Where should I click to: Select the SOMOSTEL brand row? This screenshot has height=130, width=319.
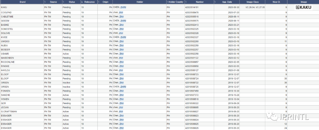[x=159, y=29]
